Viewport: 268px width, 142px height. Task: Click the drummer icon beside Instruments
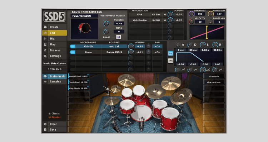pyautogui.click(x=45, y=76)
